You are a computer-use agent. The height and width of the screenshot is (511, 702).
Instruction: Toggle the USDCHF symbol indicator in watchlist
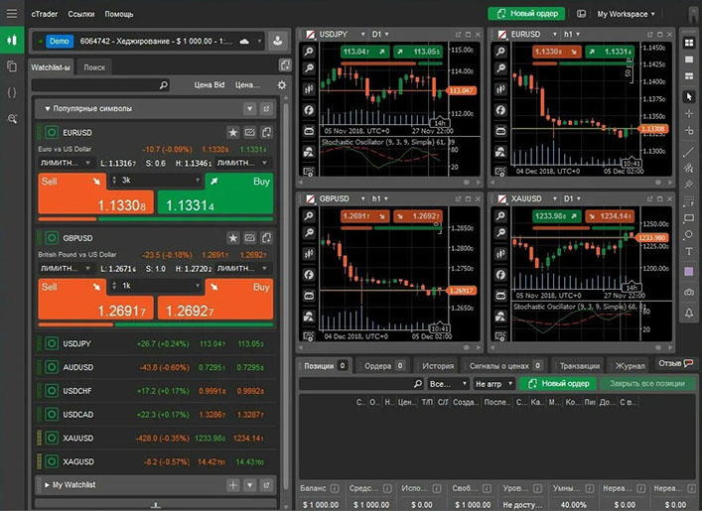(52, 391)
